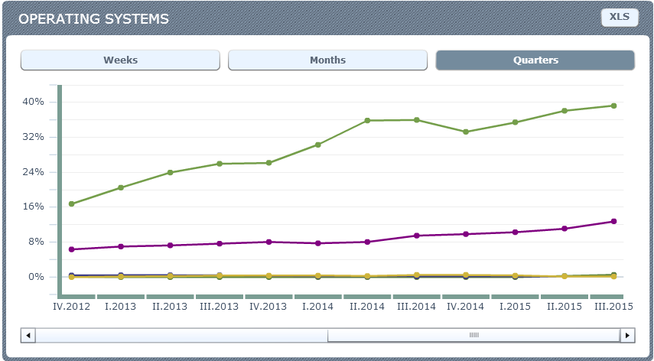The width and height of the screenshot is (654, 361).
Task: Switch to the Weeks tab
Action: (x=120, y=60)
